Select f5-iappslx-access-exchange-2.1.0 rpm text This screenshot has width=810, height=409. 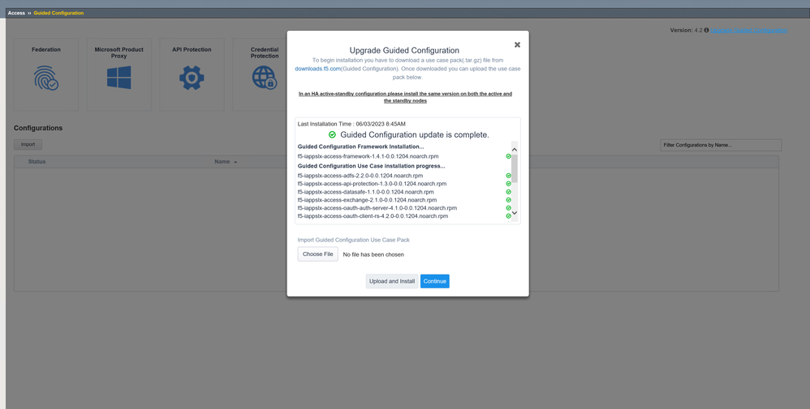[x=368, y=200]
